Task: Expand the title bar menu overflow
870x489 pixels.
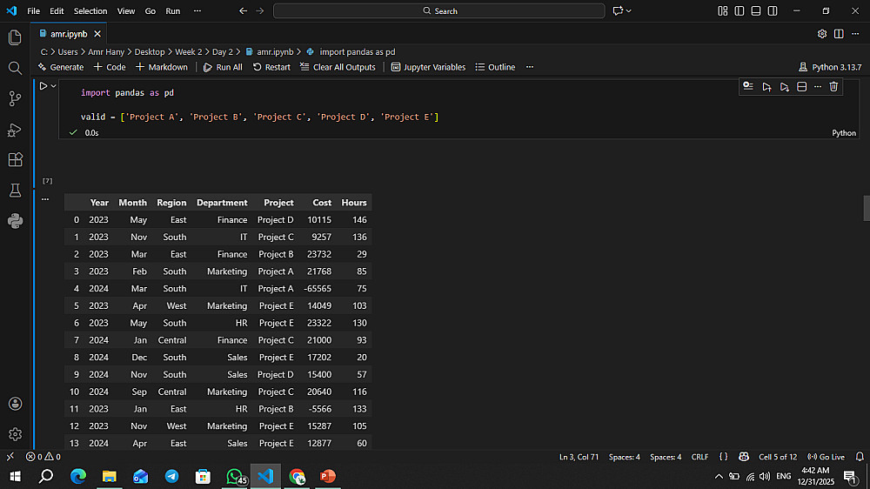Action: point(197,11)
